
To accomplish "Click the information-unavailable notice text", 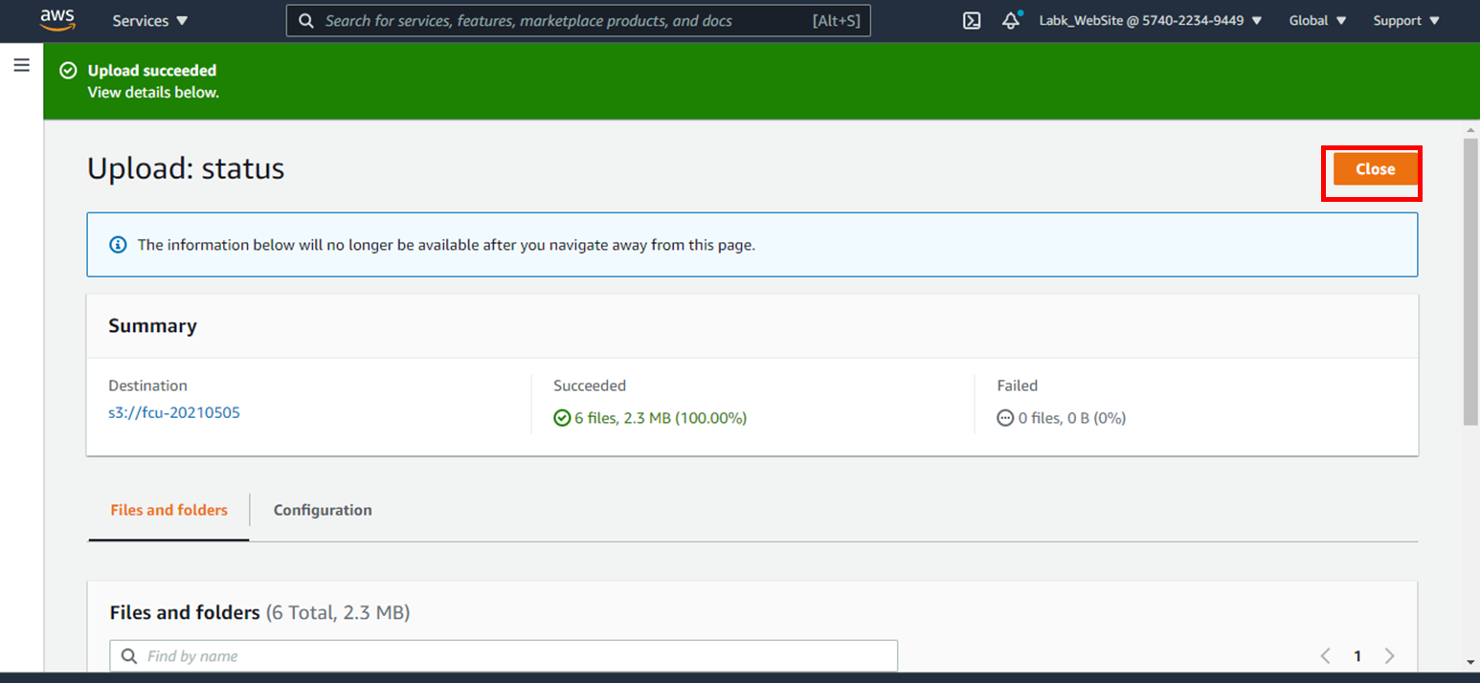I will [446, 245].
